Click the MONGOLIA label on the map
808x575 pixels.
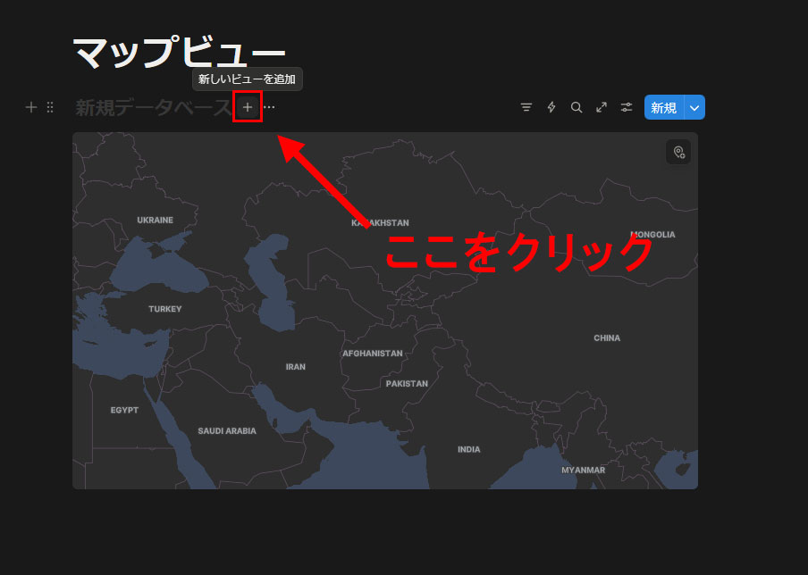click(x=652, y=235)
